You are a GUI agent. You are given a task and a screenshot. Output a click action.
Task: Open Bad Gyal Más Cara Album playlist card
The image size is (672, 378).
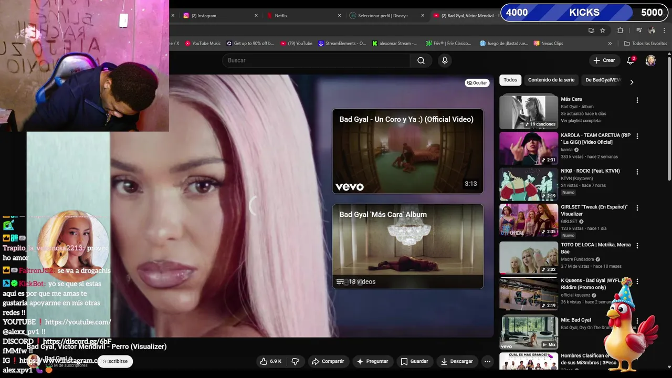(408, 246)
